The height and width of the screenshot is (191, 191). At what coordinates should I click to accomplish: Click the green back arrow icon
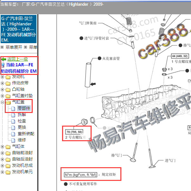click(x=4, y=59)
